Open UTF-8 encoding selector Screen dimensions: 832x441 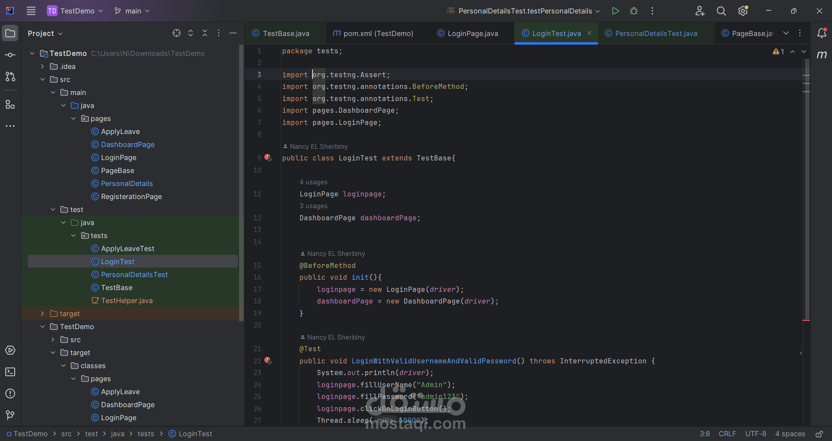tap(756, 434)
